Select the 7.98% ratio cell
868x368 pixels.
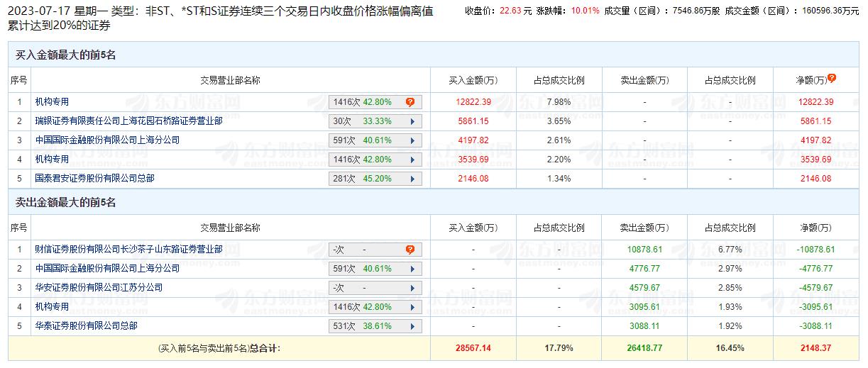559,102
